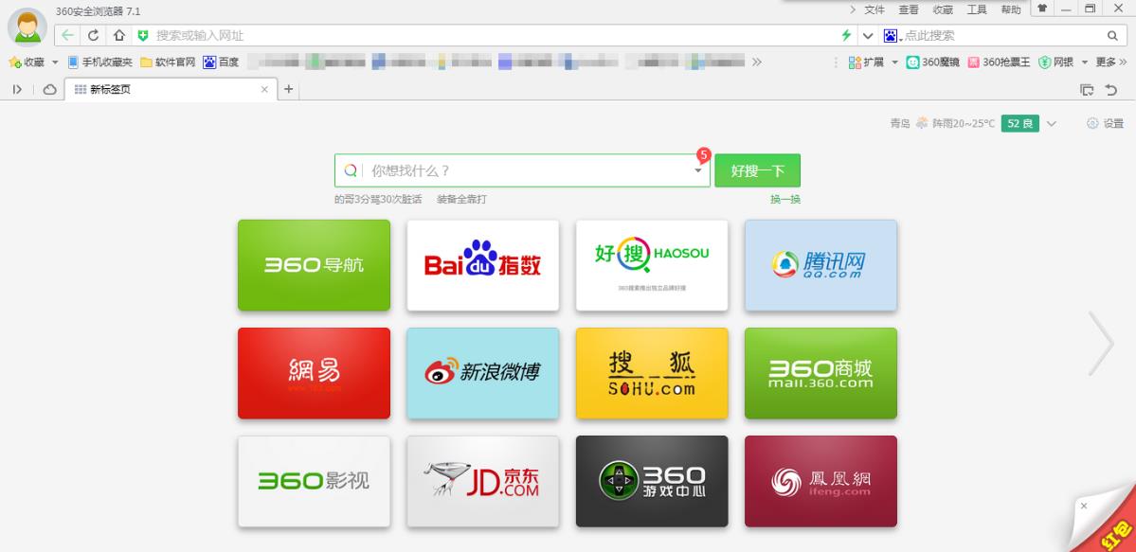Open 网银 online banking extension
The image size is (1136, 552).
(1055, 62)
